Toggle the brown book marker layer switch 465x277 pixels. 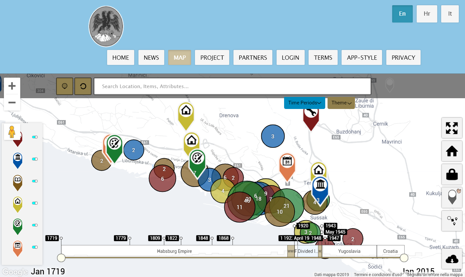pos(35,181)
